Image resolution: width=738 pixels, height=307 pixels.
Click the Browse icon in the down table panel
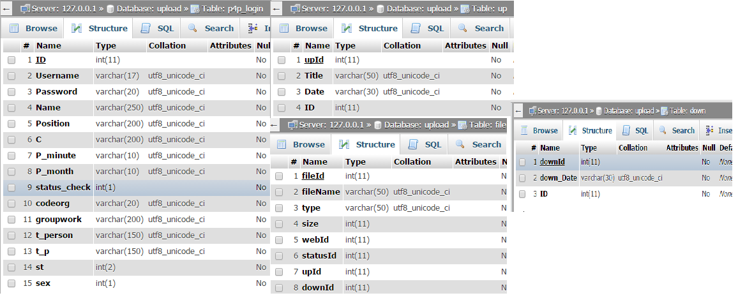[x=525, y=130]
